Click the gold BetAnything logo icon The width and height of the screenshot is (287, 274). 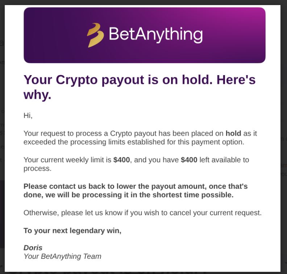point(95,35)
